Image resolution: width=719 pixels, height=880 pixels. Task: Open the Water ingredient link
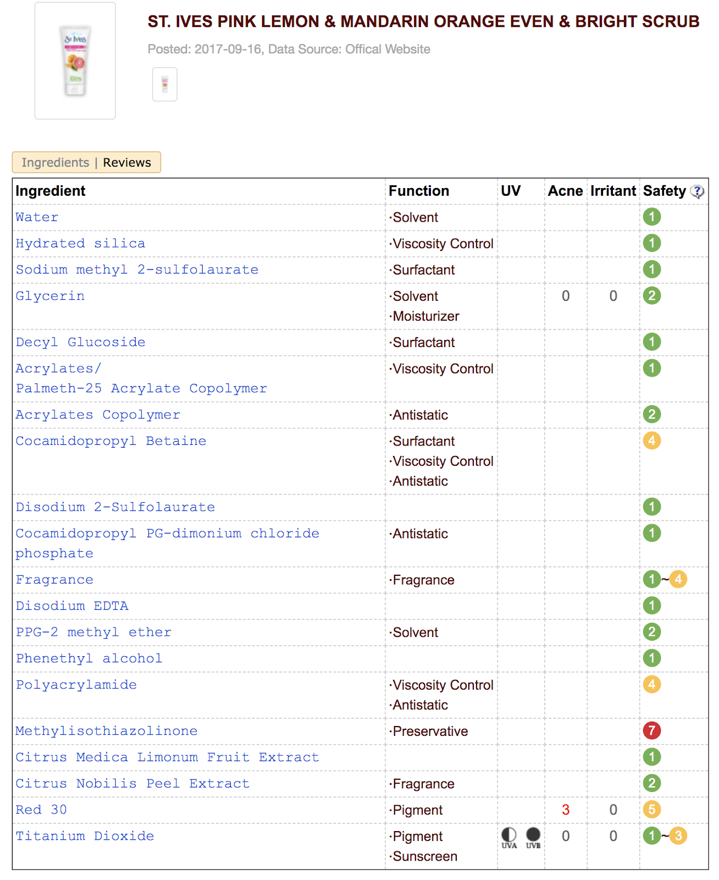point(37,217)
